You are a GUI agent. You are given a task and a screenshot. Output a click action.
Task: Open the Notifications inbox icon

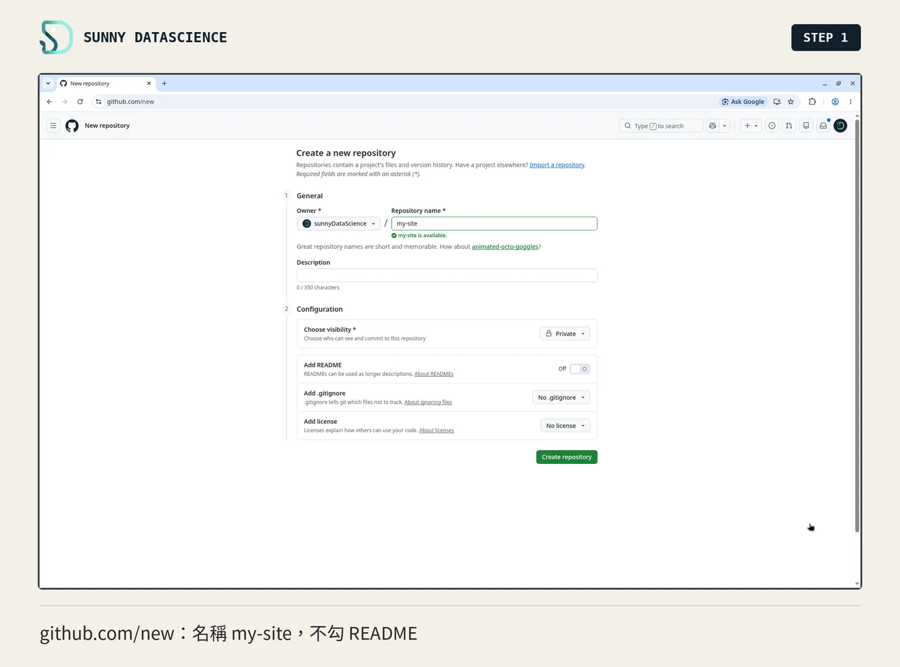823,126
